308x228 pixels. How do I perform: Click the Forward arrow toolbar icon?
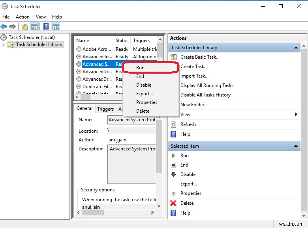pos(13,26)
